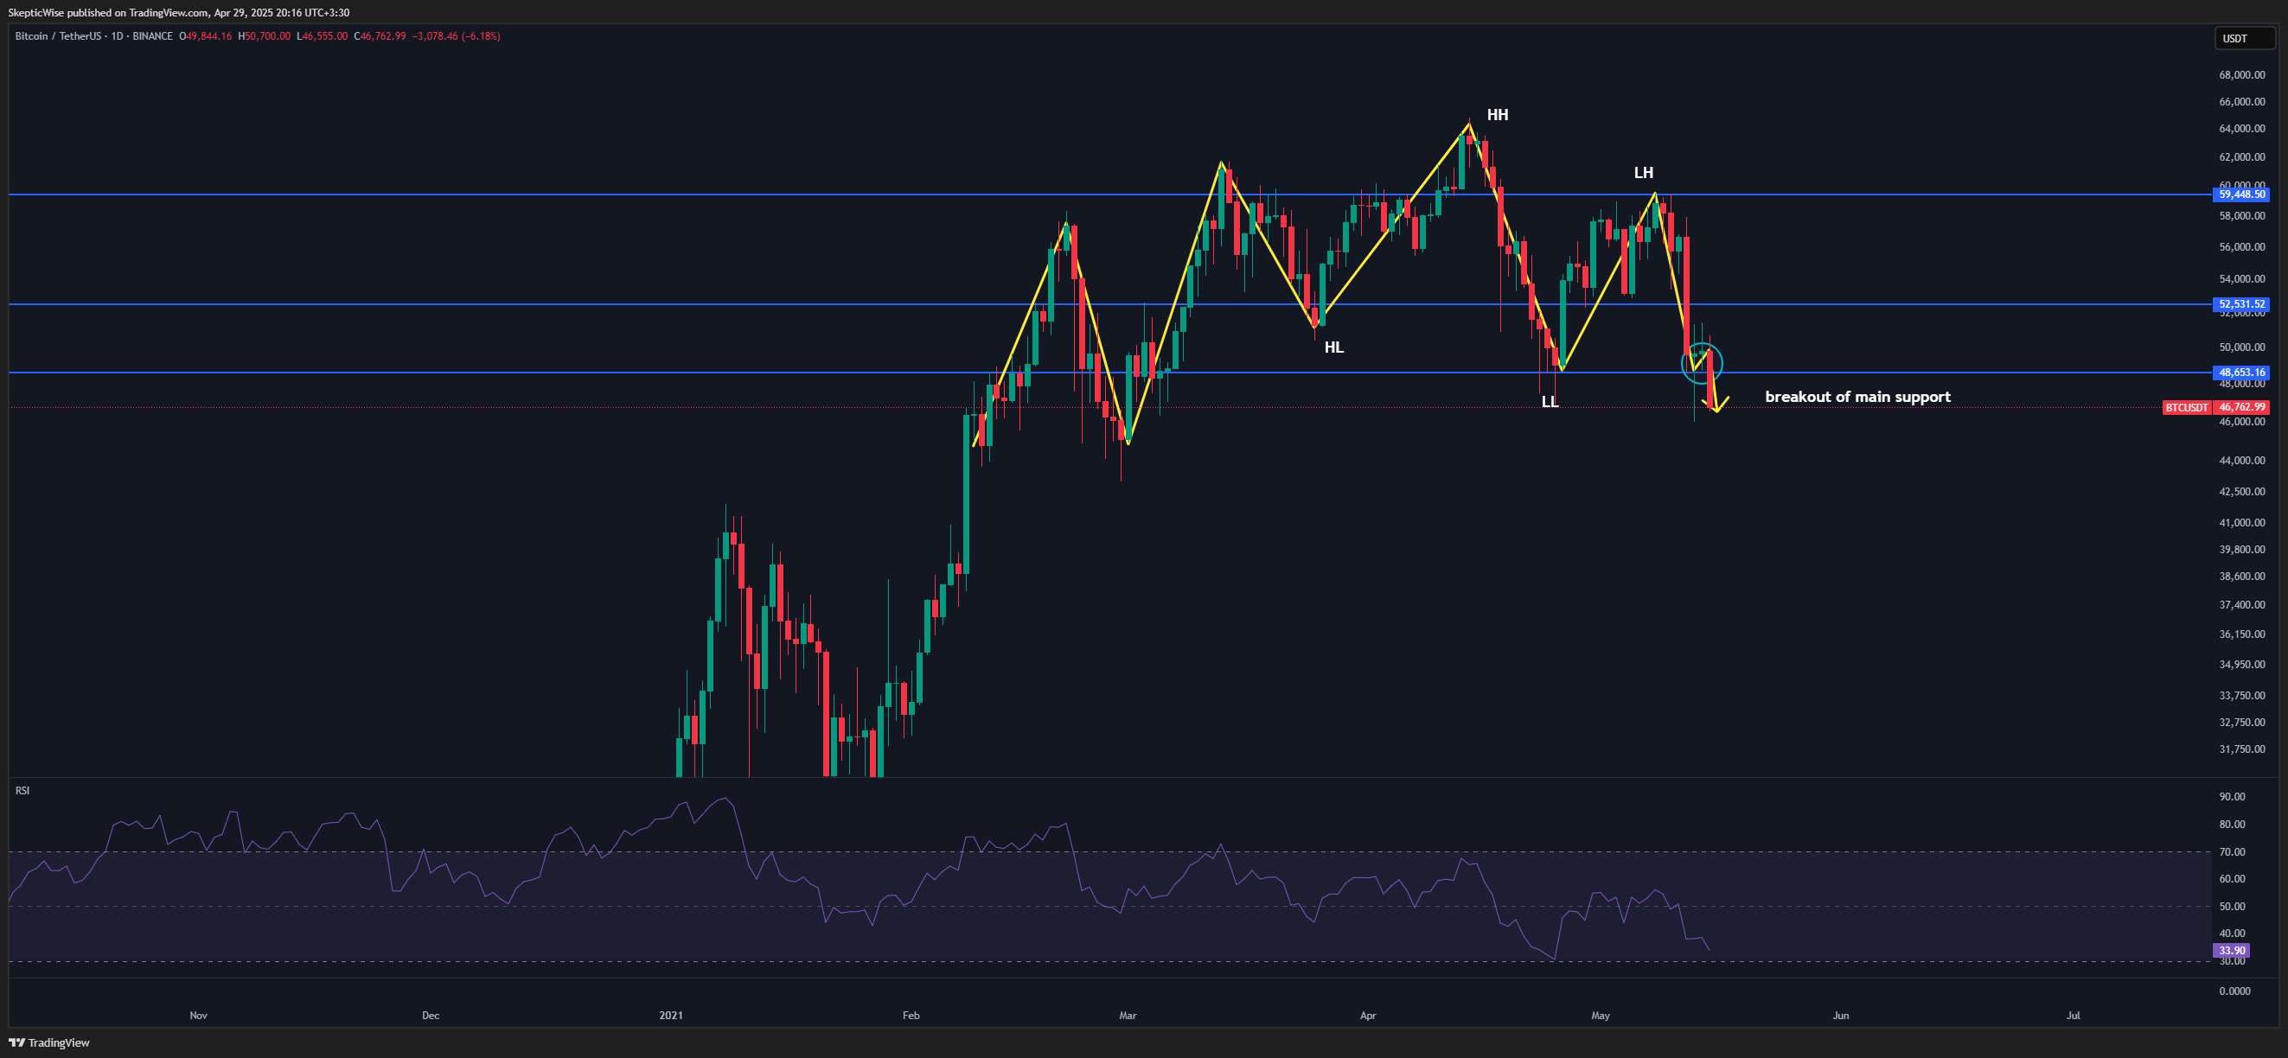Viewport: 2288px width, 1058px height.
Task: Click the 56,000.00 price scale label
Action: pyautogui.click(x=2242, y=247)
